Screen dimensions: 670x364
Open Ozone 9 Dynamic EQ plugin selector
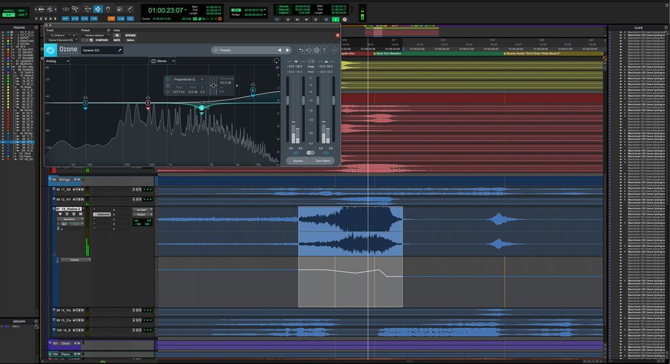[62, 40]
